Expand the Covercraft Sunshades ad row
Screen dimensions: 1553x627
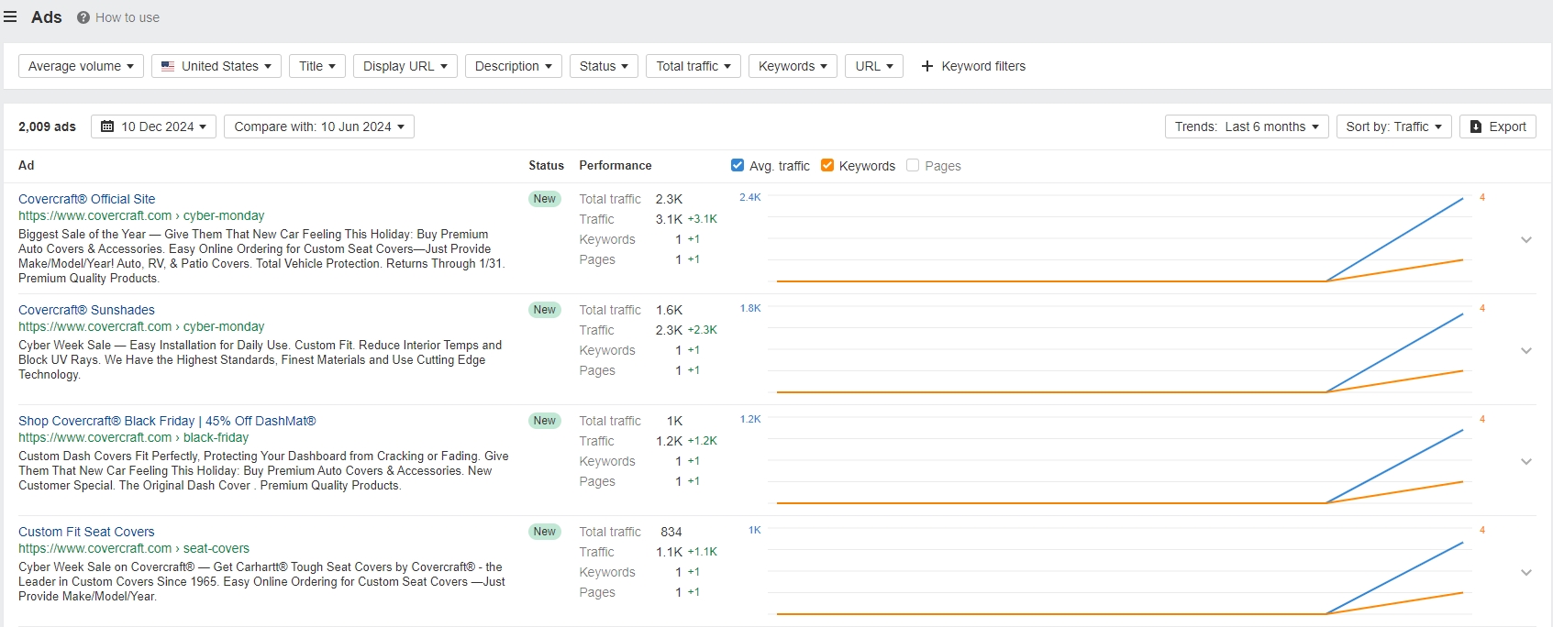click(x=1526, y=351)
